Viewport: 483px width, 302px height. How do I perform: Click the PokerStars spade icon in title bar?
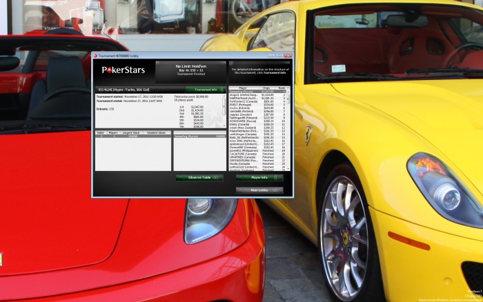95,56
